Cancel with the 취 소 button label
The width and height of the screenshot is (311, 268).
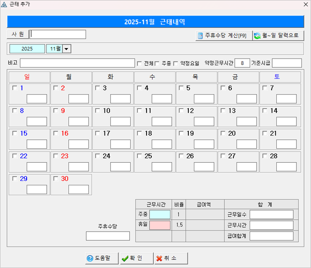click(170, 258)
